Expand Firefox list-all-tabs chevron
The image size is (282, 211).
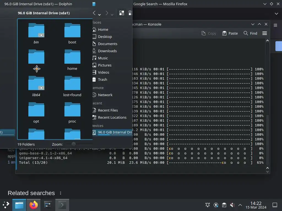point(276,14)
